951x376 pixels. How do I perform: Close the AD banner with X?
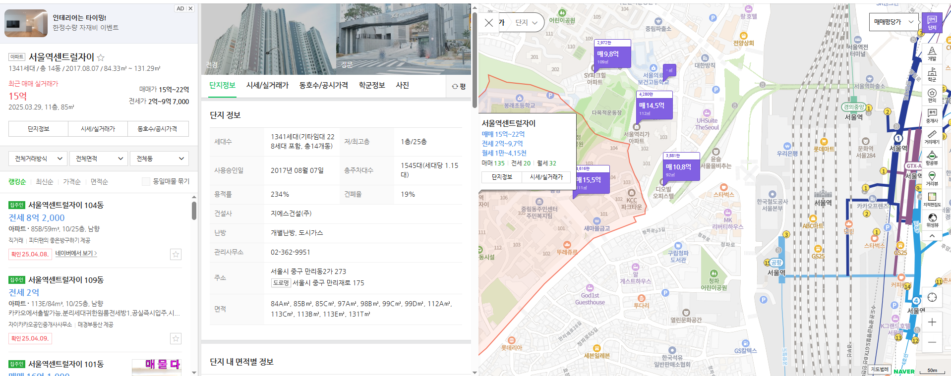[x=190, y=8]
